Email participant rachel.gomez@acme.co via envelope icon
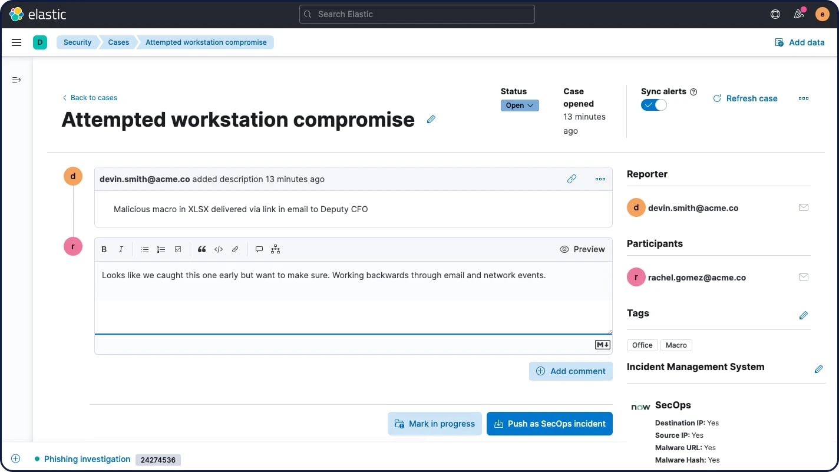Screen dimensions: 839x472 [x=804, y=277]
